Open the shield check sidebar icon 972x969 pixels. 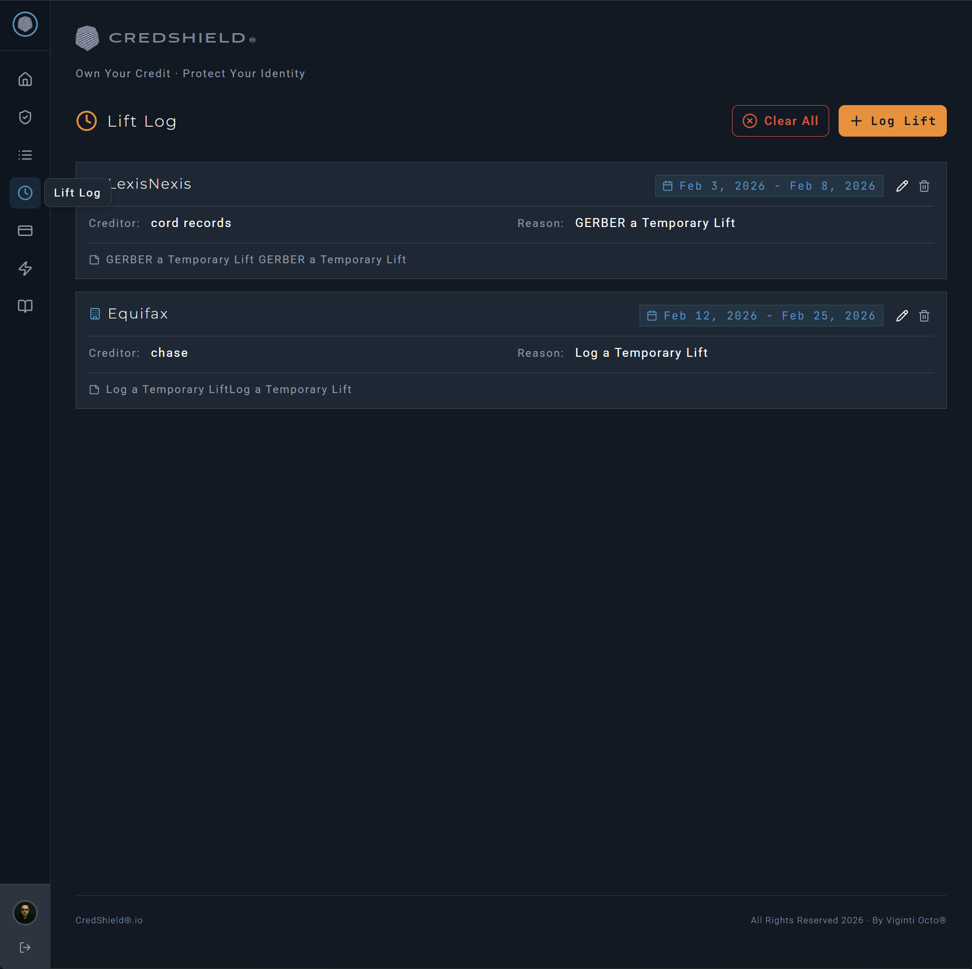tap(25, 117)
